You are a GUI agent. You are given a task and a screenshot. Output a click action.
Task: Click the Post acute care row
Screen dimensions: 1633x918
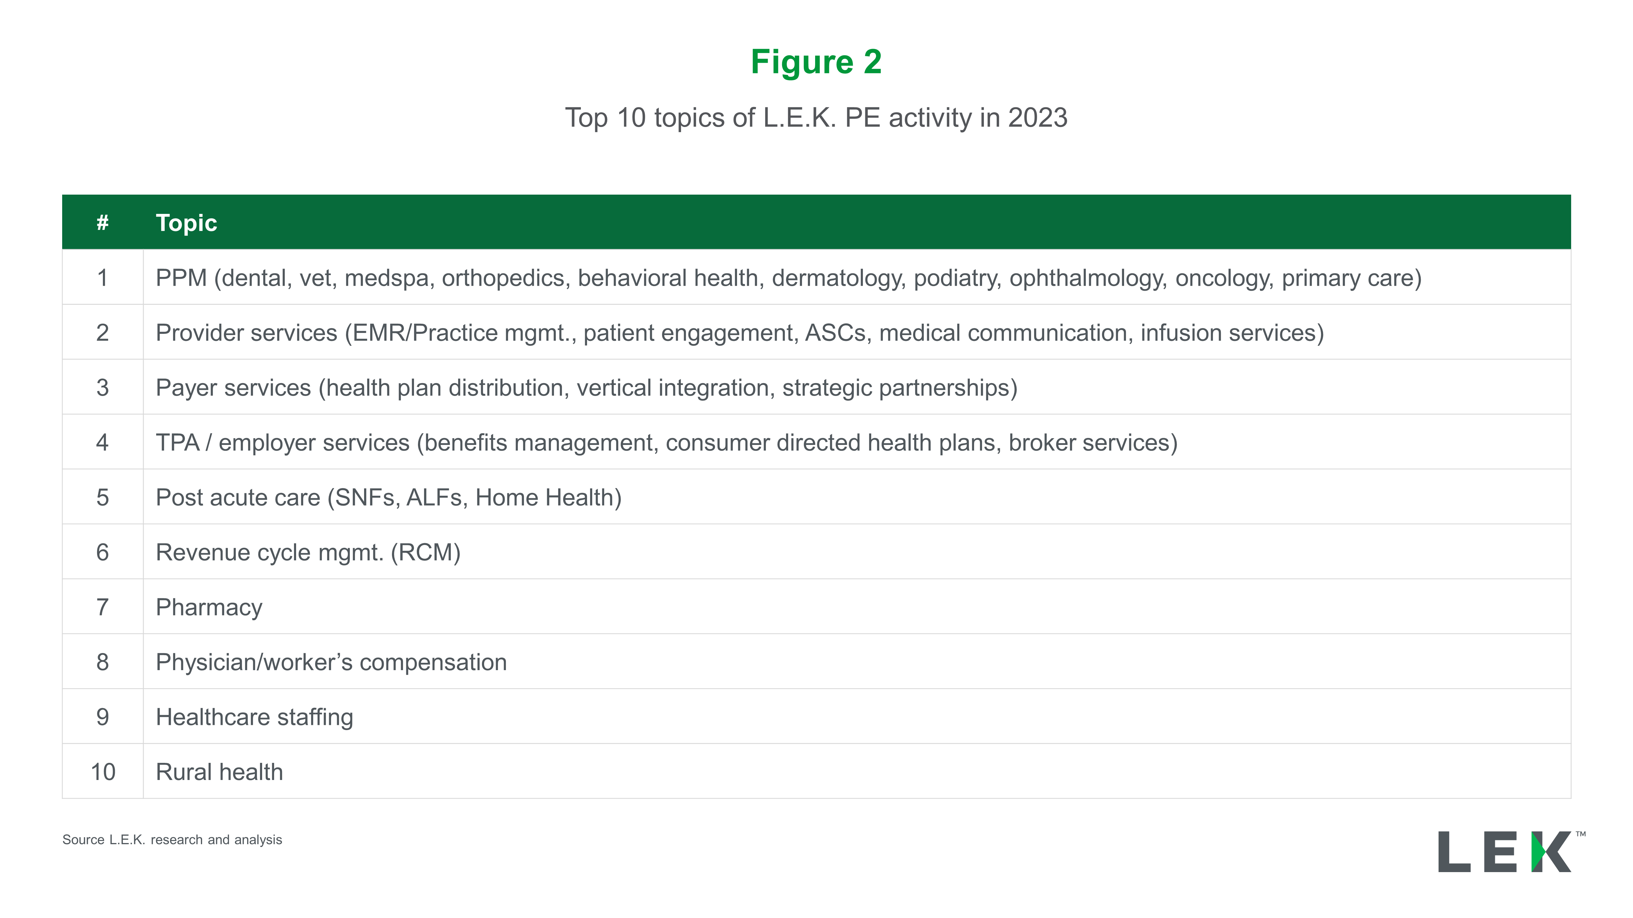tap(816, 497)
